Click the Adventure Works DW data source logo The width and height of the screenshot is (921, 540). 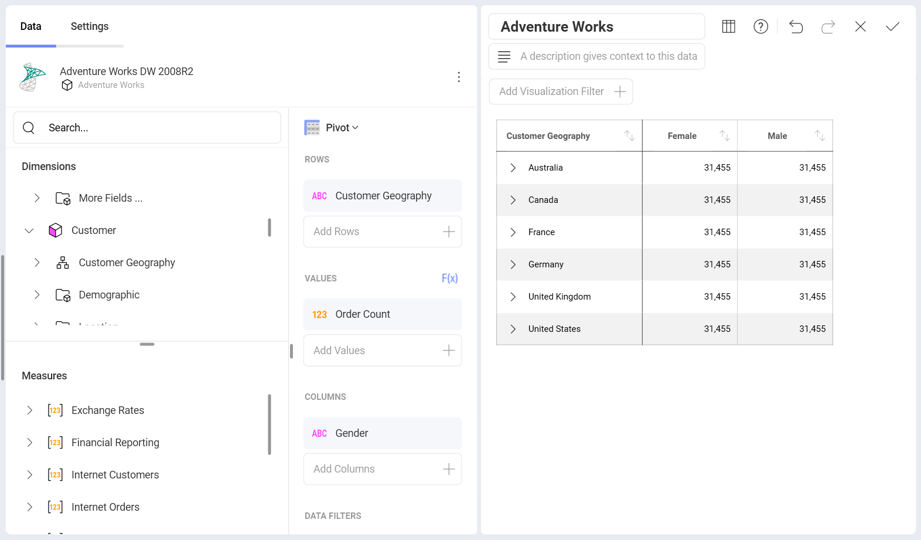32,77
